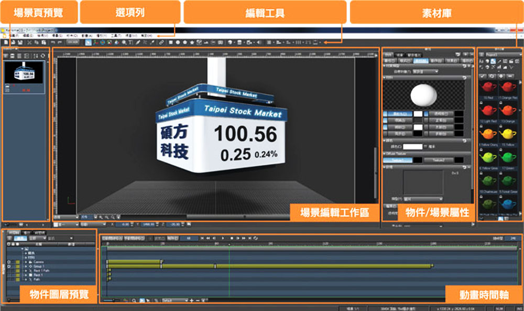
Task: Select the Star shape tool
Action: 192,42
